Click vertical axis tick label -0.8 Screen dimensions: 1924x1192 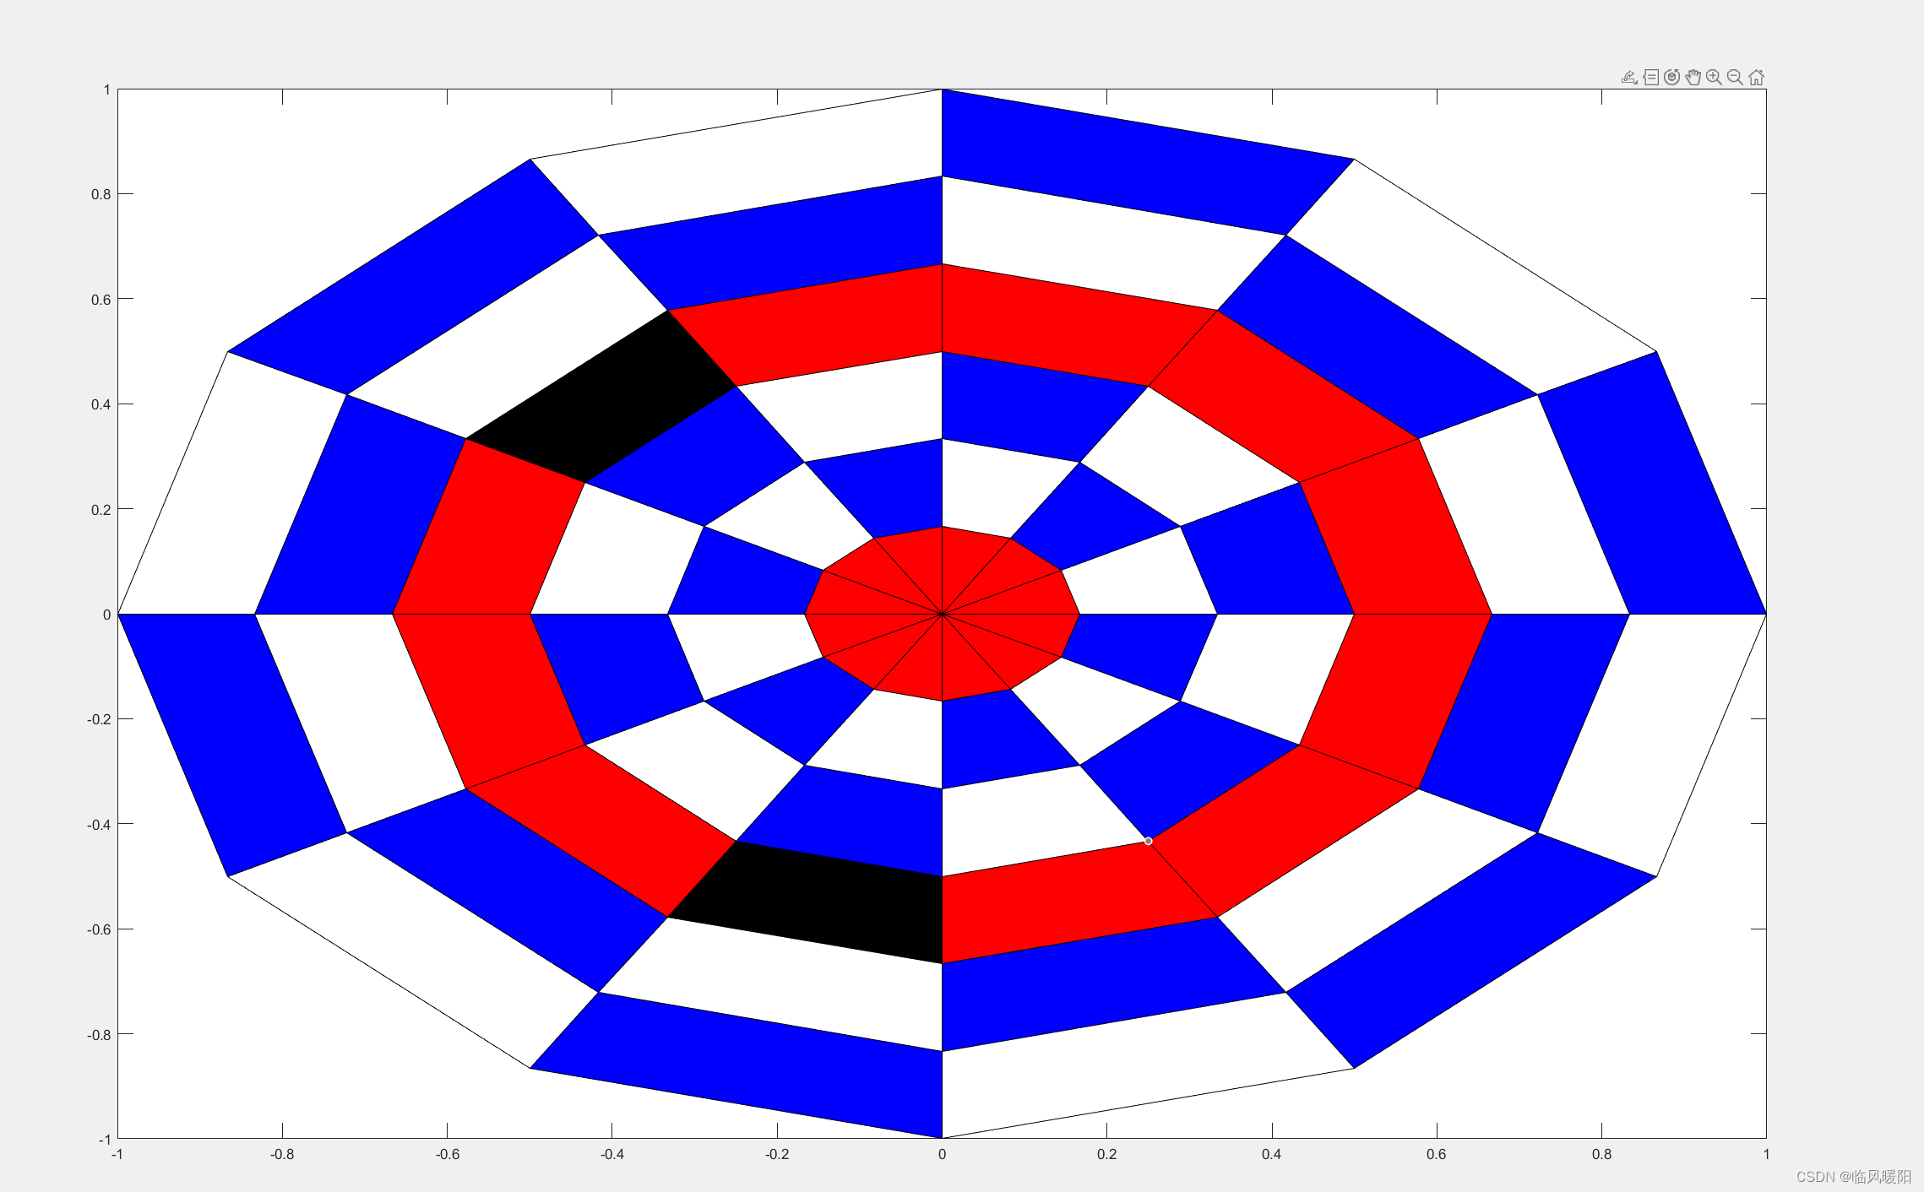pos(99,1035)
